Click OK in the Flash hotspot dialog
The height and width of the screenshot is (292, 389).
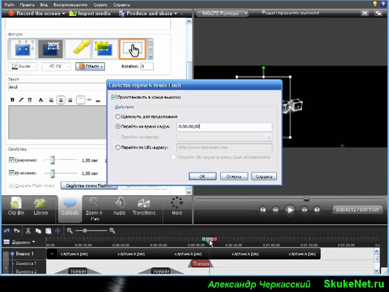(202, 176)
